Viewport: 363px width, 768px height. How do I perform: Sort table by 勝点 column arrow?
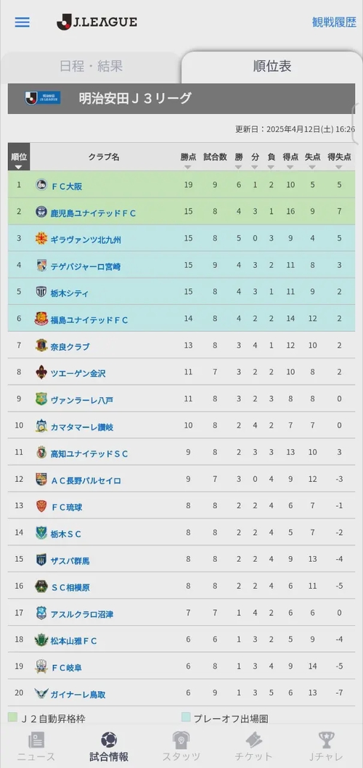pos(187,167)
